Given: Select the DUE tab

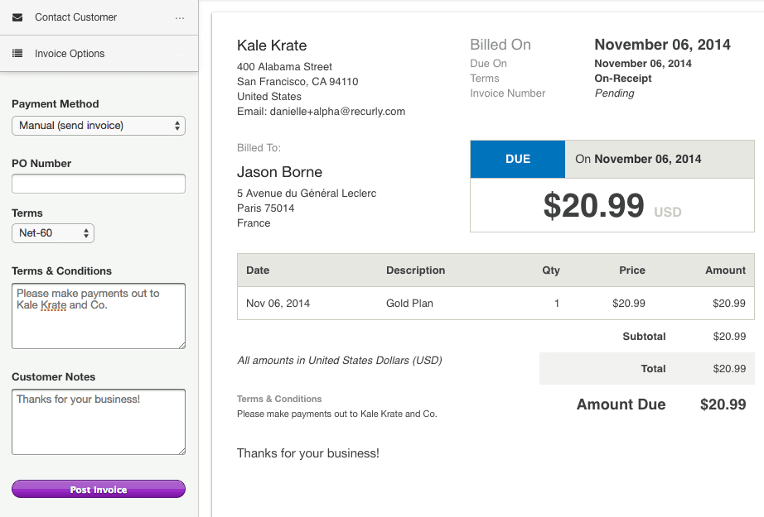Looking at the screenshot, I should pyautogui.click(x=517, y=159).
